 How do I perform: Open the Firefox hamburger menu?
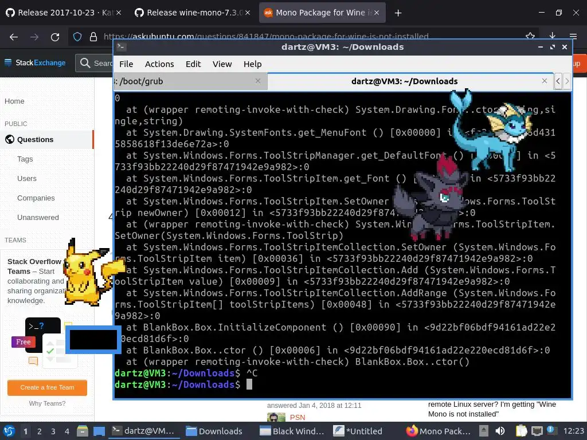(573, 36)
